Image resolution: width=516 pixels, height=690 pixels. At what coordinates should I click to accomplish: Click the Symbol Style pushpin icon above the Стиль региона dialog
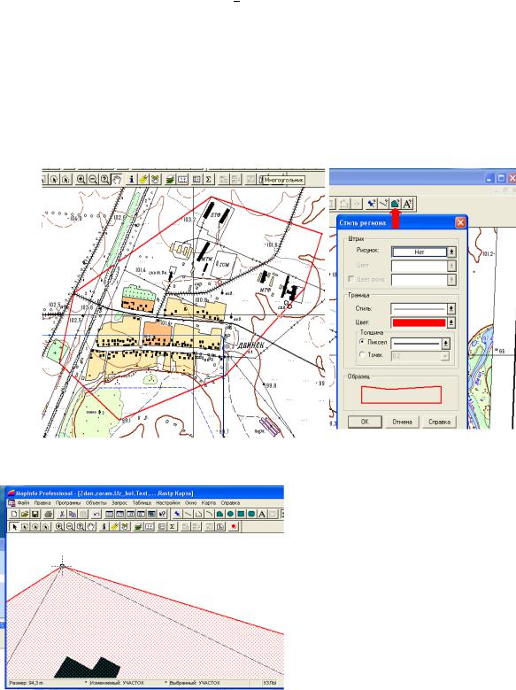pyautogui.click(x=372, y=204)
